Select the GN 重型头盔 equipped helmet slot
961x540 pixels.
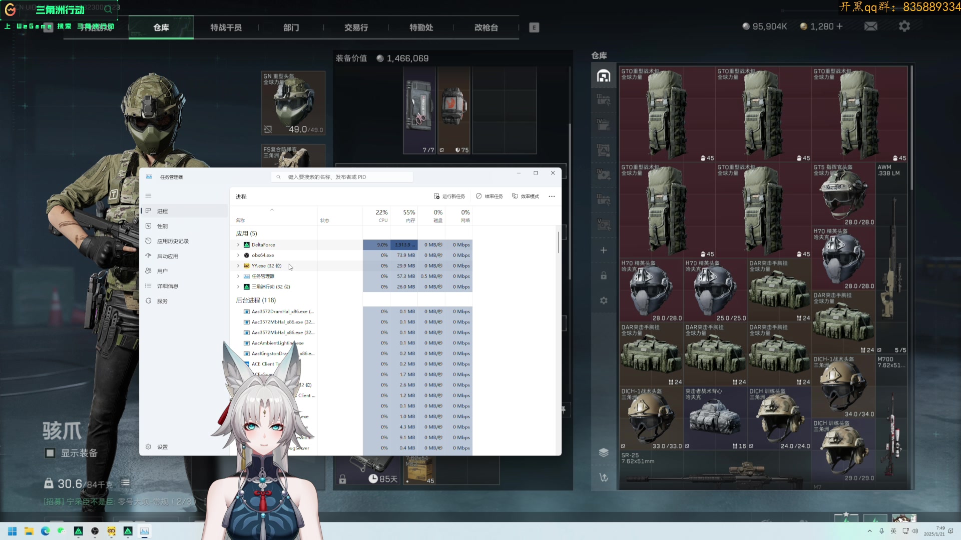pos(293,103)
